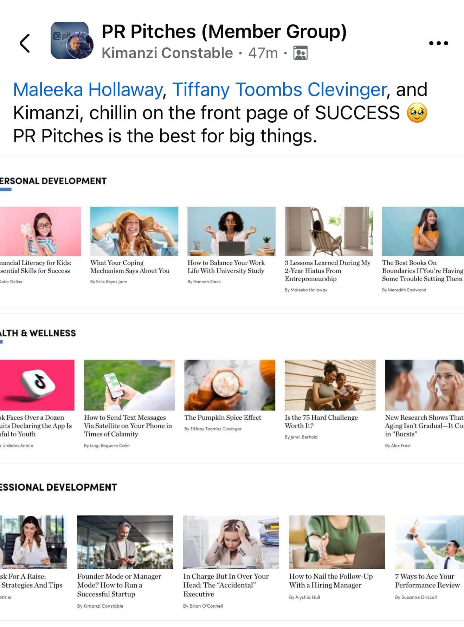This screenshot has width=464, height=627.
Task: Open PR Pitches (Member Group) title
Action: [224, 31]
